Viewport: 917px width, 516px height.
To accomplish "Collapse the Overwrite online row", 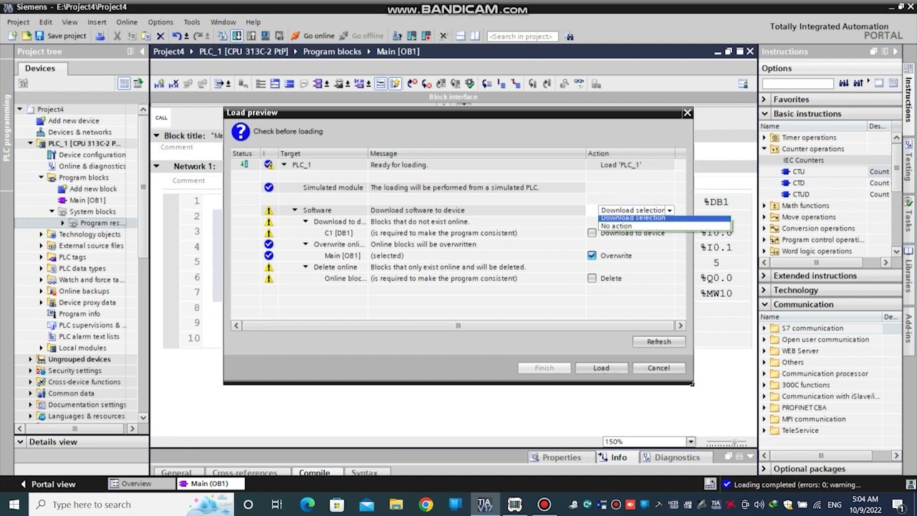I will (x=305, y=244).
